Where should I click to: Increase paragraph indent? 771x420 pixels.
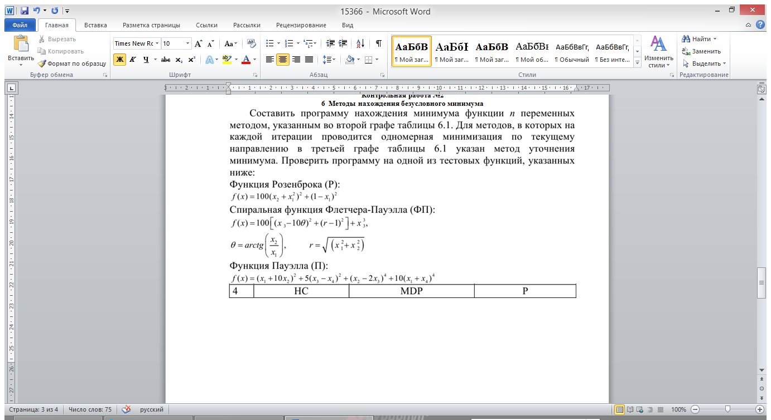click(343, 43)
